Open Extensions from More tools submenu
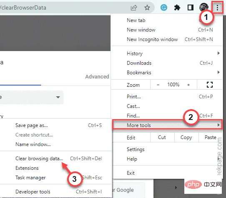Screen dimensions: 226x198 (x=56, y=168)
